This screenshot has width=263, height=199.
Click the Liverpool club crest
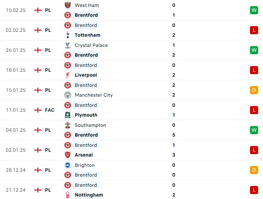pos(68,75)
